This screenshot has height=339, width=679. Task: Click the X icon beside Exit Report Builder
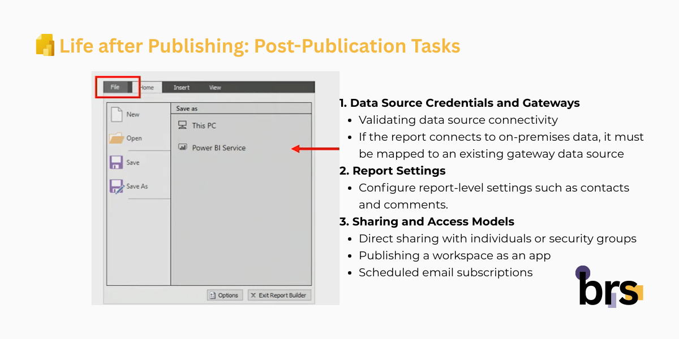[x=253, y=294]
